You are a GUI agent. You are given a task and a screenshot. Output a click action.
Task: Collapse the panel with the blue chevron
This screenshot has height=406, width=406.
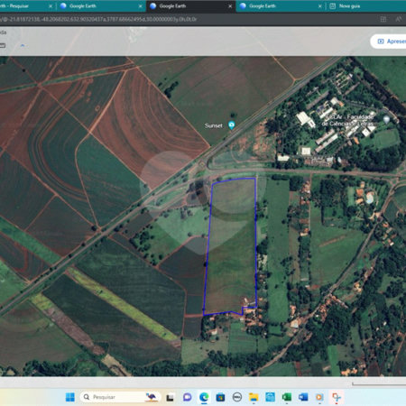[x=23, y=45]
